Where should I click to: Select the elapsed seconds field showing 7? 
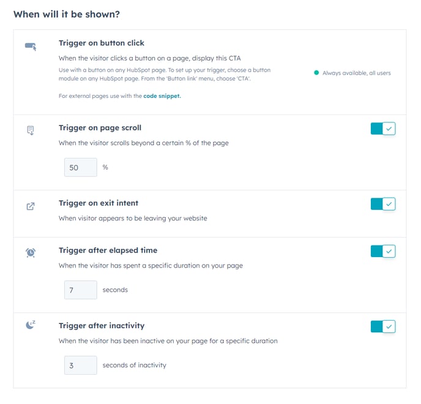(81, 290)
